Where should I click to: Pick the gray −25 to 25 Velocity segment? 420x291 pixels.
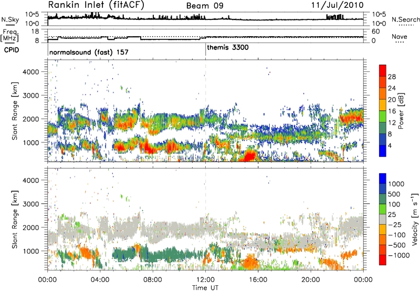point(383,219)
